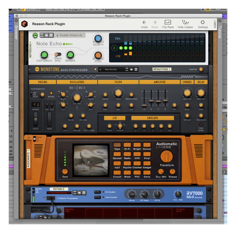Click the Monotone patch up/down arrows
This screenshot has width=236, height=233.
tap(127, 70)
